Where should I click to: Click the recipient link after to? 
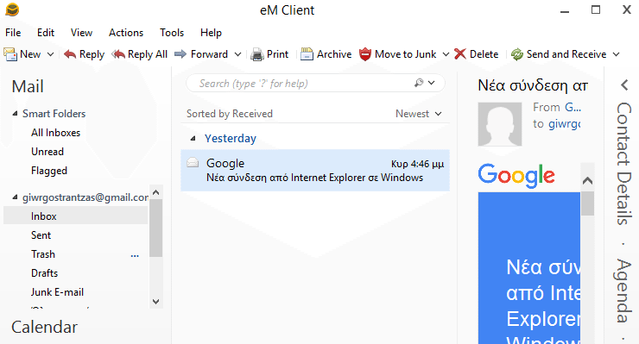pyautogui.click(x=565, y=124)
